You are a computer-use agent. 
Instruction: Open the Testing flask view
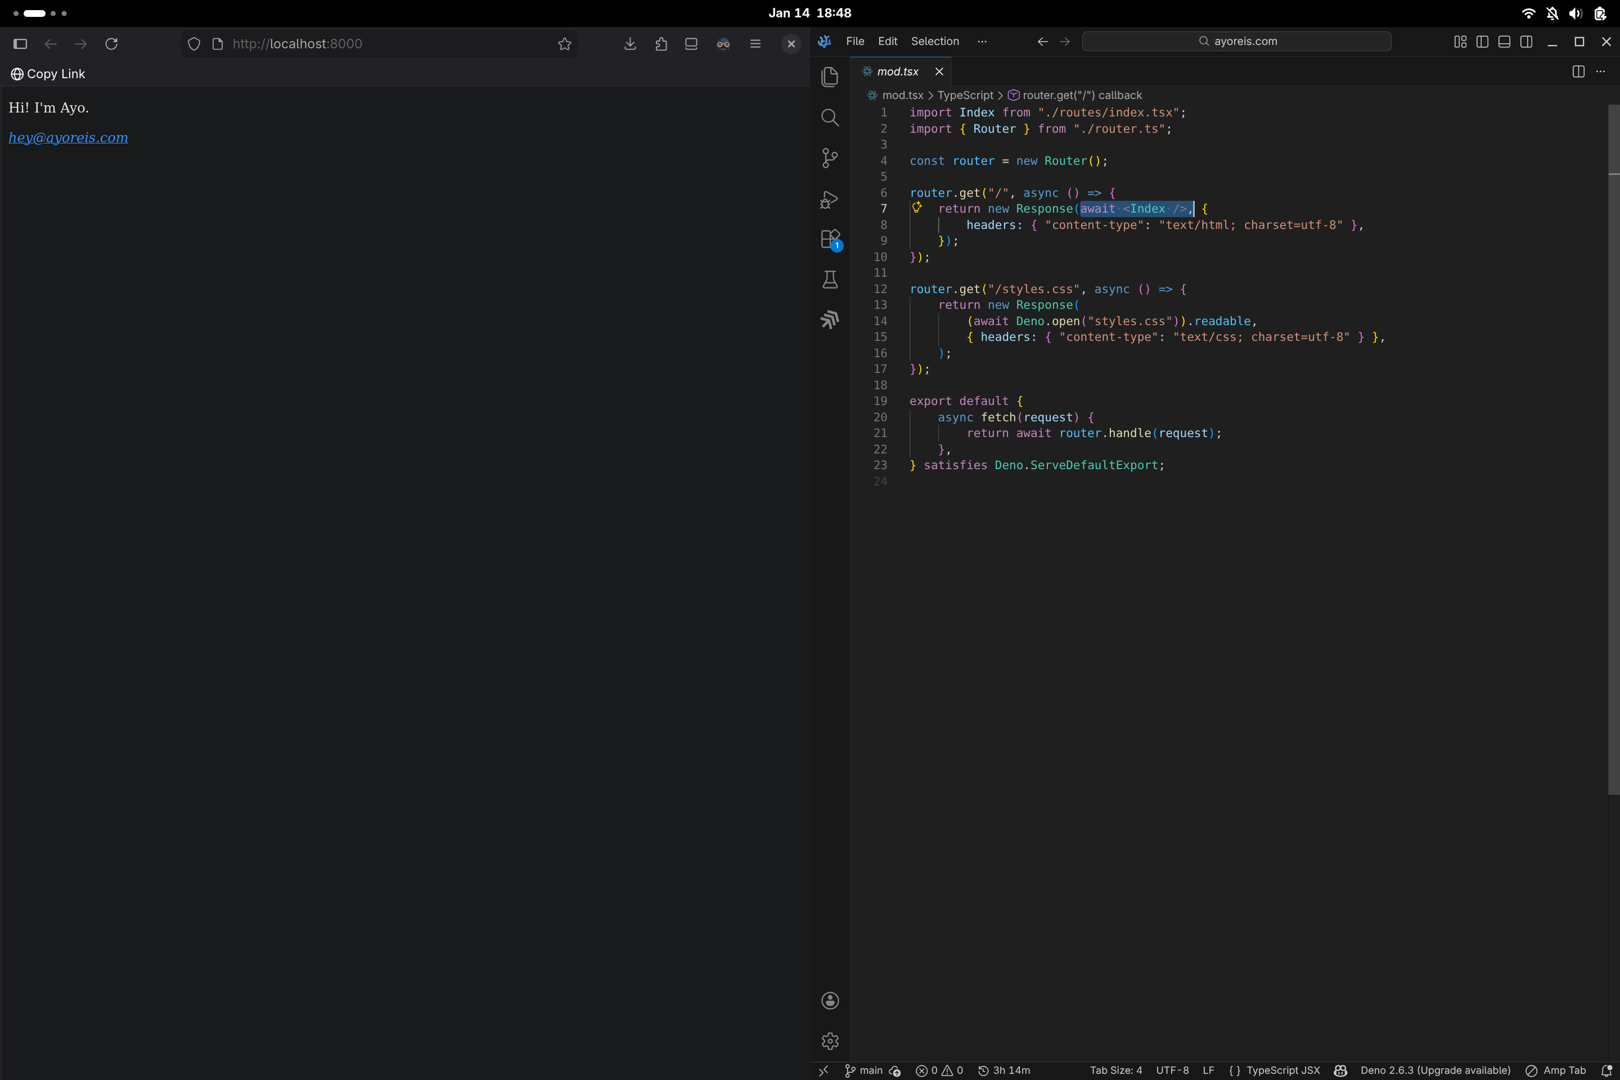point(830,280)
